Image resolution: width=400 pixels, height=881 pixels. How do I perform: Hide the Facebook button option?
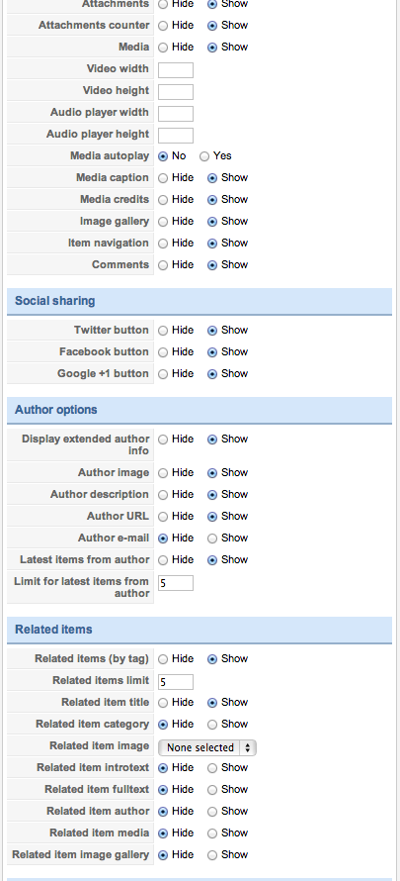pyautogui.click(x=163, y=352)
